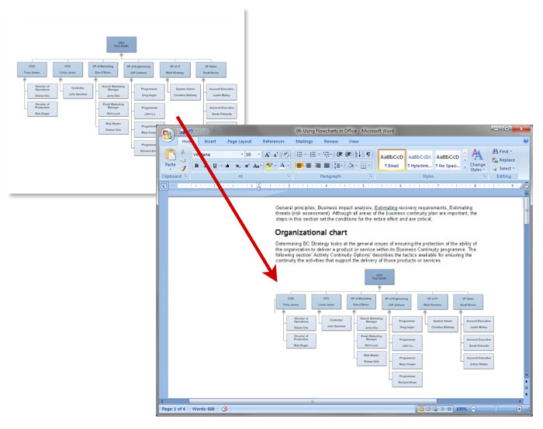Screen dimensions: 543x429
Task: Click the zoom slider in status bar
Action: pyautogui.click(x=497, y=408)
